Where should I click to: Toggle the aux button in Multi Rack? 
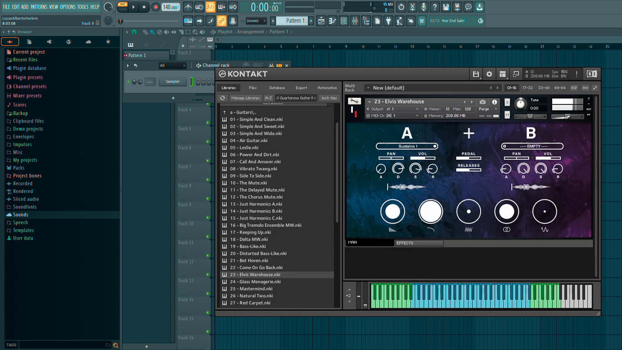585,87
